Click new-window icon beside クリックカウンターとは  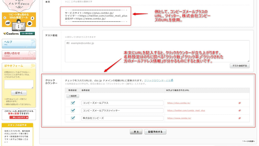tap(172, 80)
